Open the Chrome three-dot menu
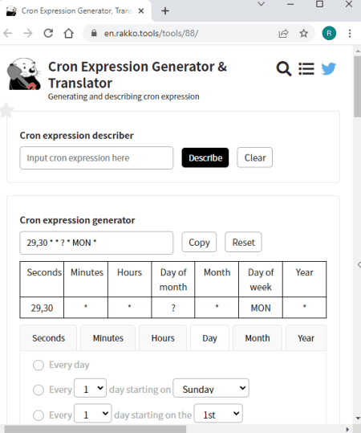Screen dimensions: 361x433 point(350,34)
